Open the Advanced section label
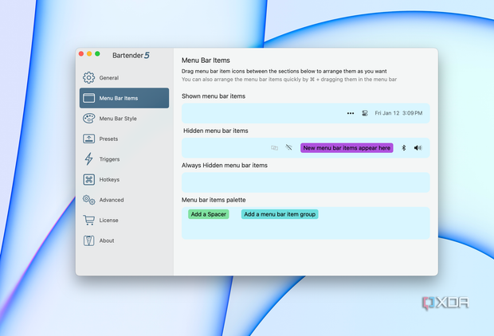 pos(112,200)
